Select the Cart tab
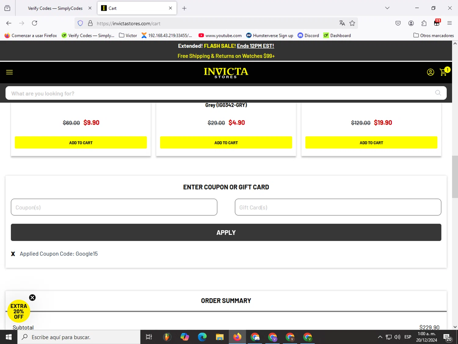 137,8
